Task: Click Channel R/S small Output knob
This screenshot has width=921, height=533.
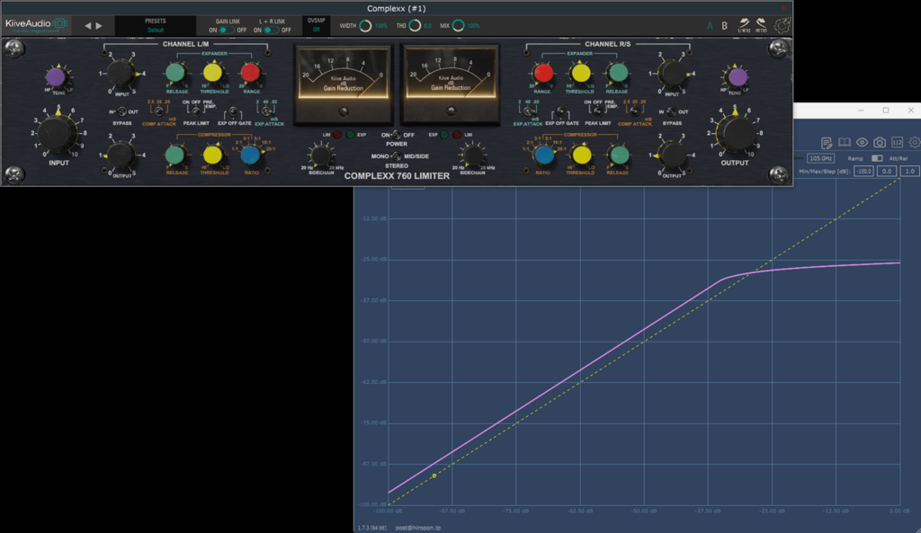Action: pyautogui.click(x=672, y=155)
